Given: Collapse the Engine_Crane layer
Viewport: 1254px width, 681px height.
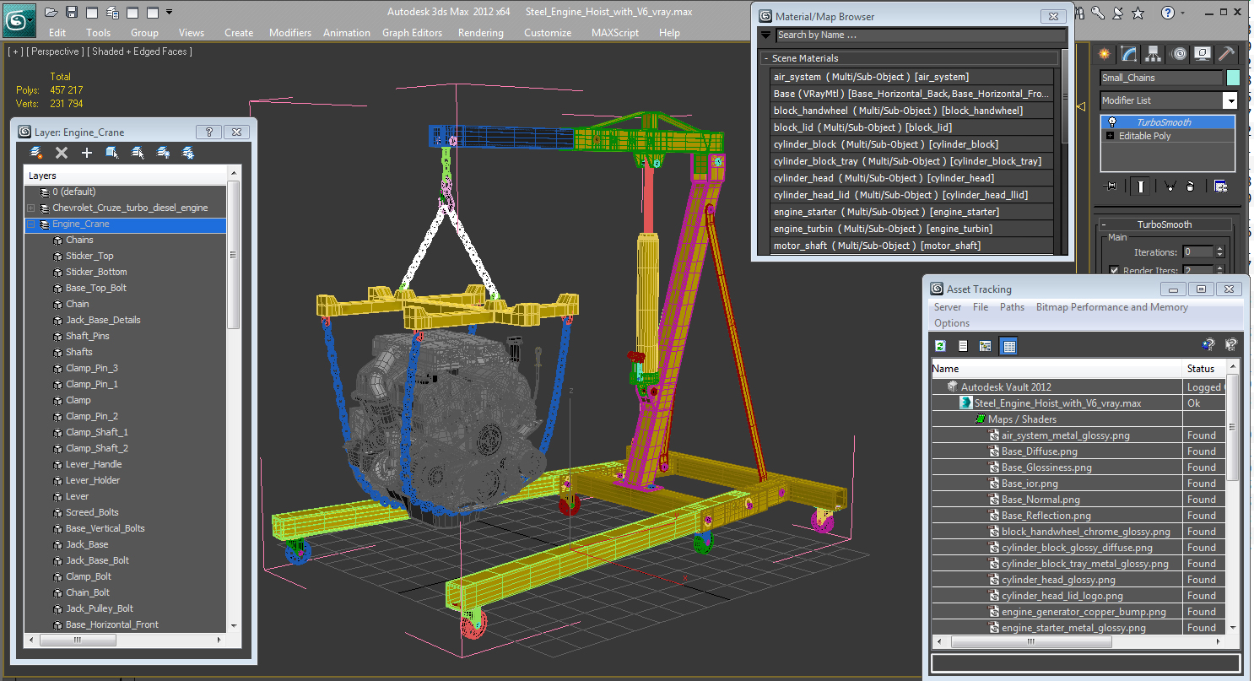Looking at the screenshot, I should tap(31, 224).
